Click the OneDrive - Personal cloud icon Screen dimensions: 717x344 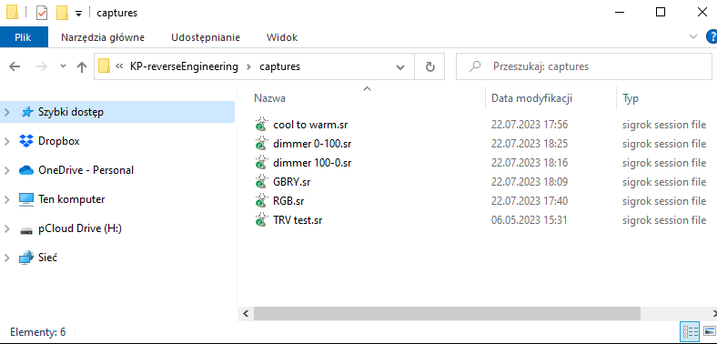pyautogui.click(x=26, y=170)
